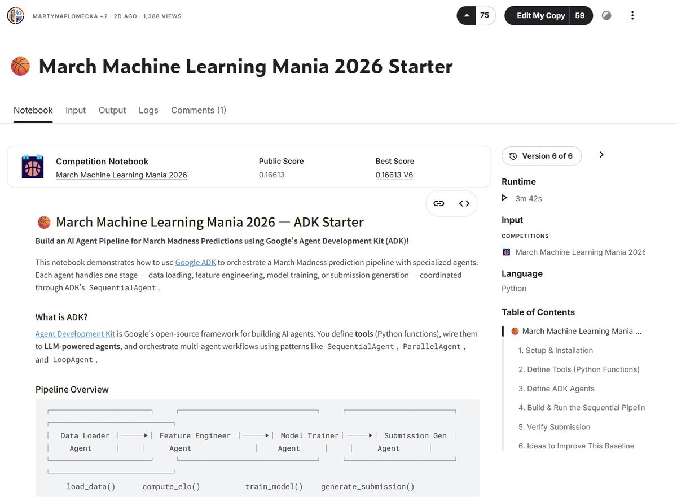
Task: Click the Public Score value 0.16613
Action: (x=272, y=175)
